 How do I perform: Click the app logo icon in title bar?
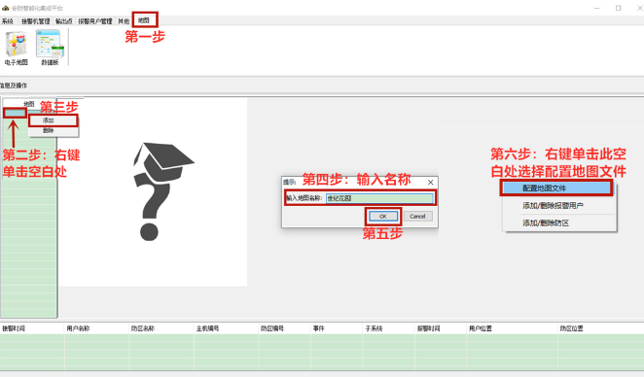(5, 8)
